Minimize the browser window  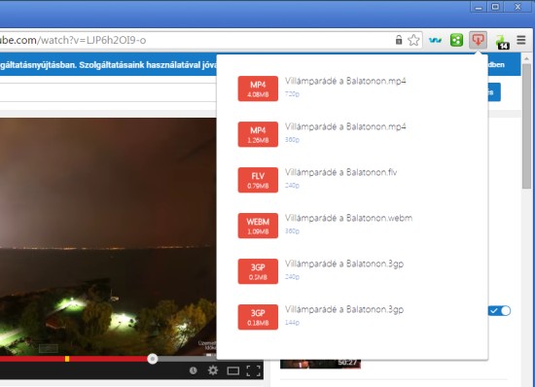479,7
